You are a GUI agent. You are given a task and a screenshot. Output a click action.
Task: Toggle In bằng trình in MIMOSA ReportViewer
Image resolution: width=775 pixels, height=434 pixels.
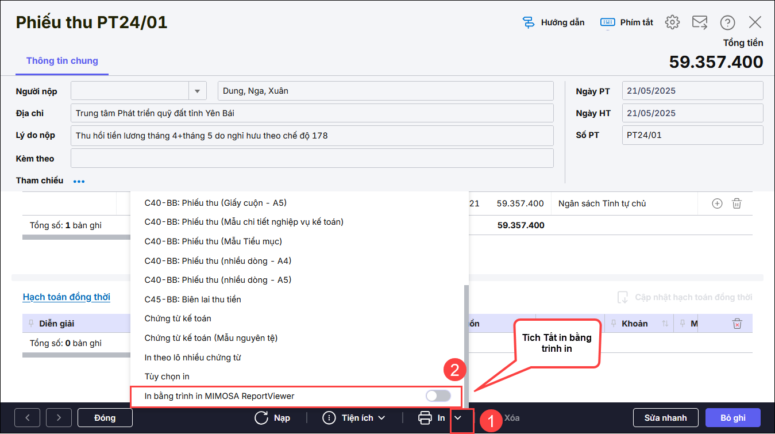pos(438,396)
